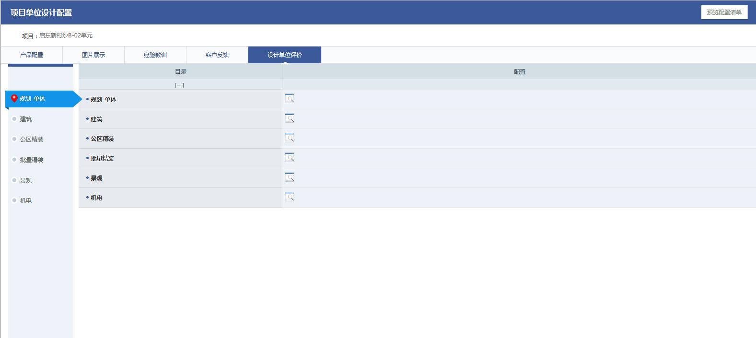Click the lookup icon in 景观 row
756x338 pixels.
[289, 177]
